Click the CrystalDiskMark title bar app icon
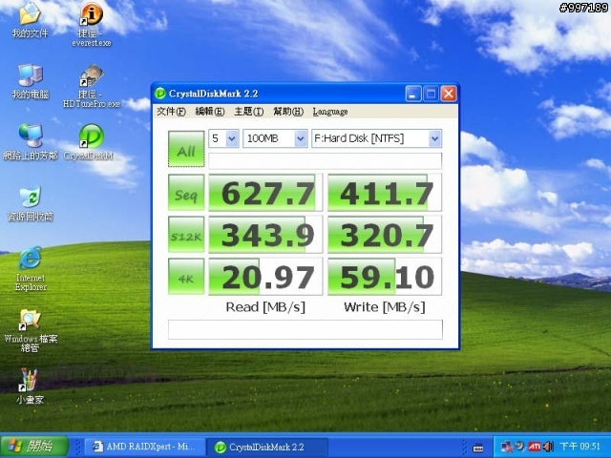The width and height of the screenshot is (611, 458). 159,94
